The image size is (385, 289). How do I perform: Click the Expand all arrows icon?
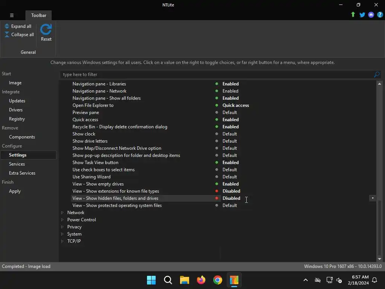pos(7,26)
